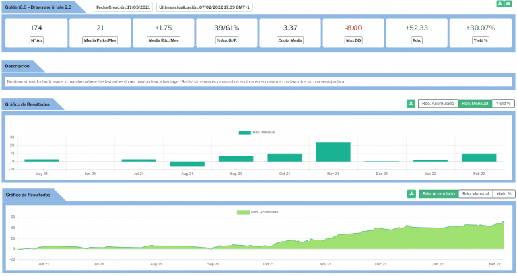Click the Media Picks/Mes label
The width and height of the screenshot is (517, 276).
pyautogui.click(x=100, y=42)
